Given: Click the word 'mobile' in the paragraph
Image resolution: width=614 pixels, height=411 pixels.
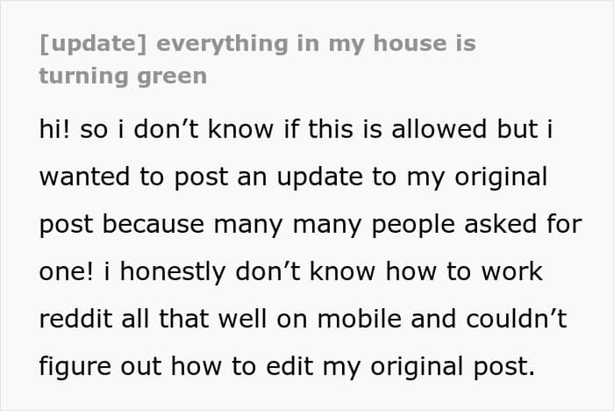Looking at the screenshot, I should (x=360, y=319).
